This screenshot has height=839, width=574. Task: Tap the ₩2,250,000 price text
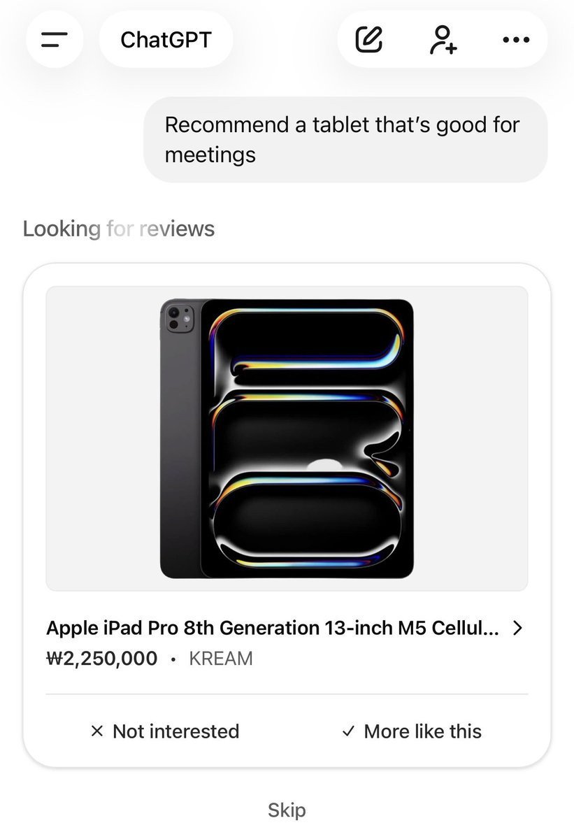102,659
